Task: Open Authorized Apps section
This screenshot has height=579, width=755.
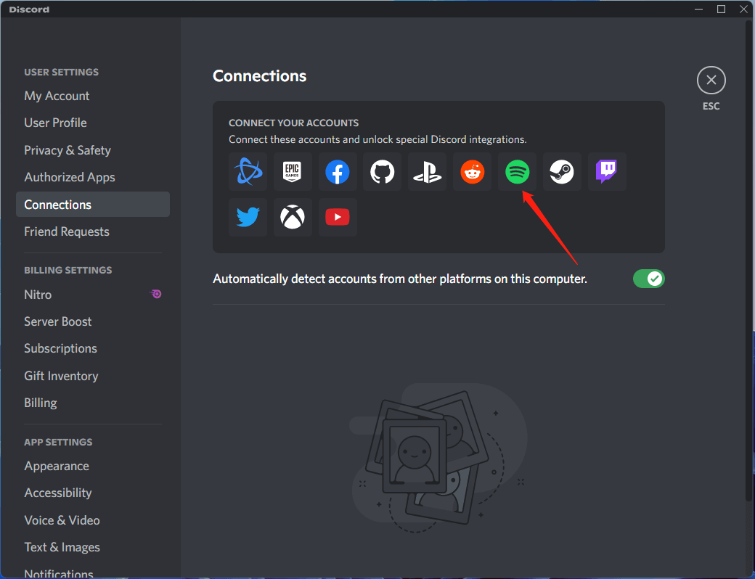Action: coord(93,177)
